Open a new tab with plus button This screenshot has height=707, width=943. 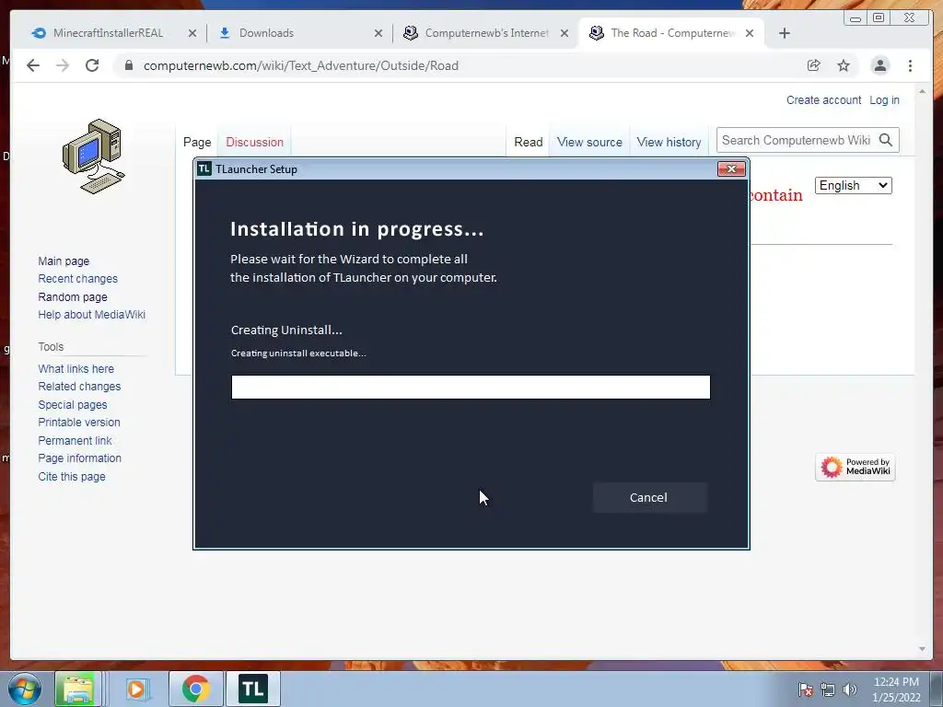785,33
